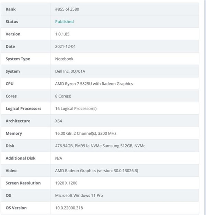Click the 16.00 GB memory details
Viewport: 206px width, 215px height.
tap(88, 133)
